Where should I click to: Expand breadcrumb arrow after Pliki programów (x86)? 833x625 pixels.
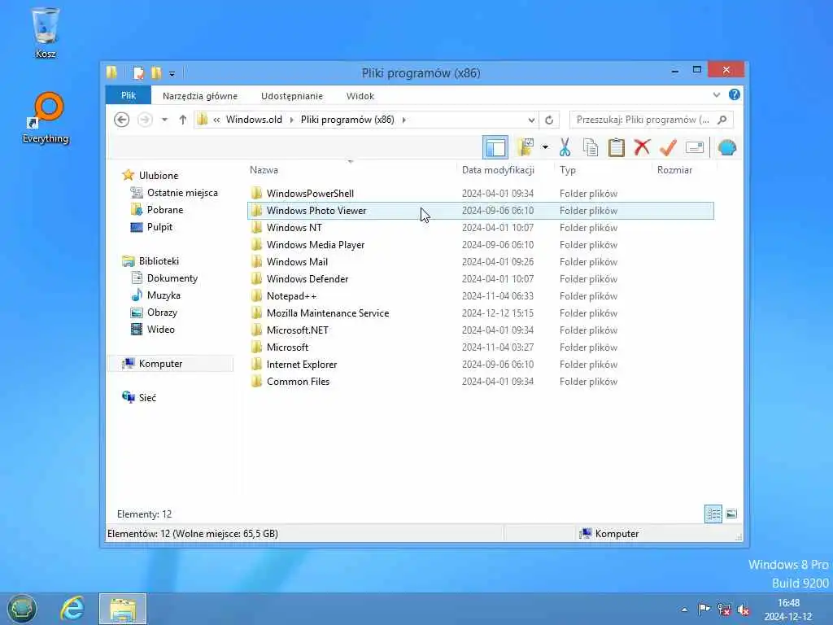click(404, 120)
